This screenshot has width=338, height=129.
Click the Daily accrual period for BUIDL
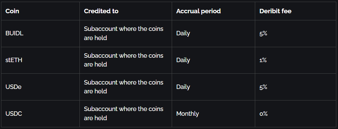(x=183, y=33)
